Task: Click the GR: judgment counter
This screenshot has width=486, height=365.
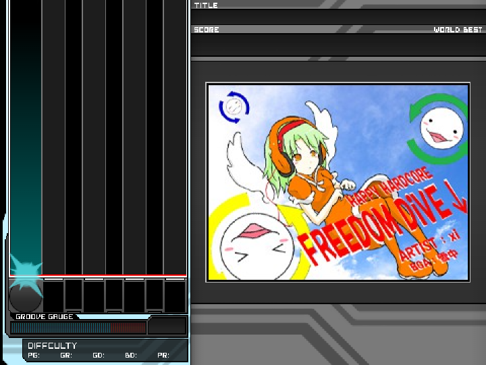Action: [x=66, y=356]
